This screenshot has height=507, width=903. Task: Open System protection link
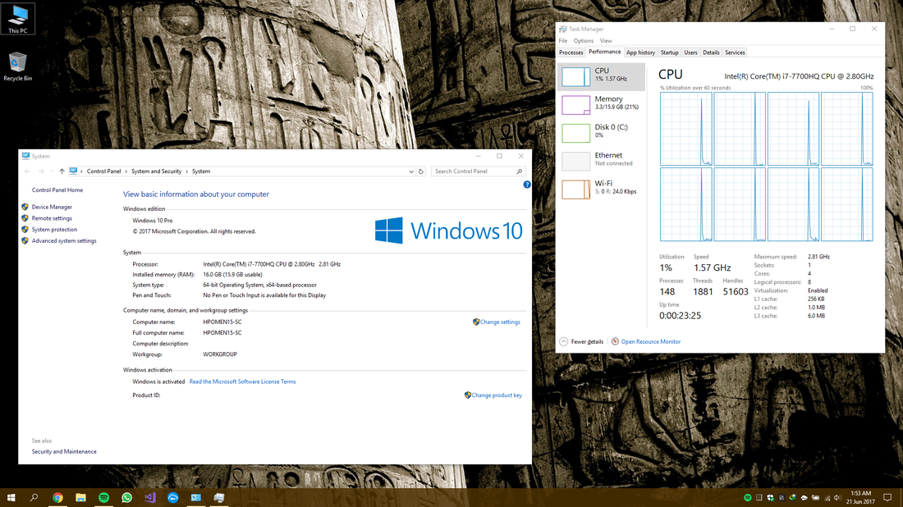54,230
